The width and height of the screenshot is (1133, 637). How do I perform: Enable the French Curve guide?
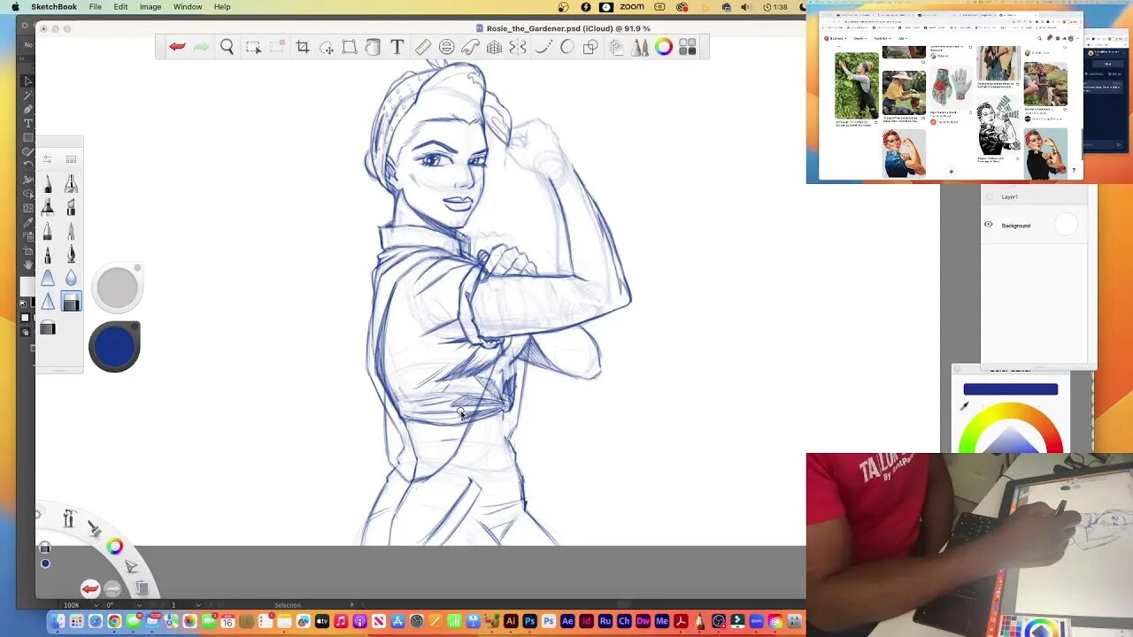point(470,47)
